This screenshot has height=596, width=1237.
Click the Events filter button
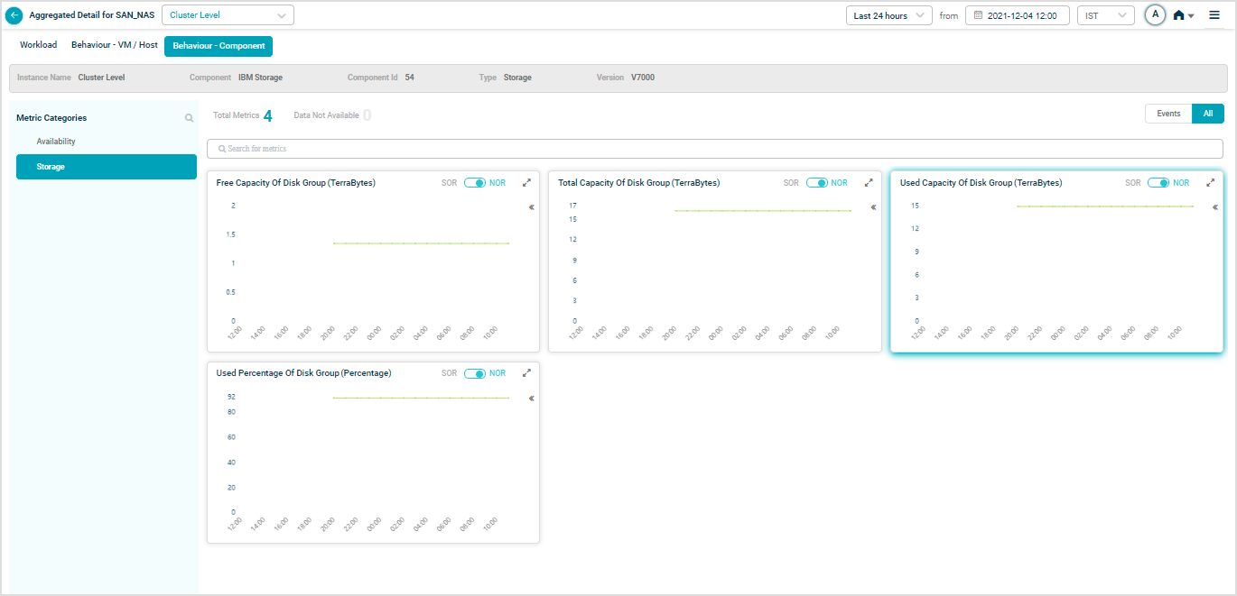pyautogui.click(x=1168, y=114)
